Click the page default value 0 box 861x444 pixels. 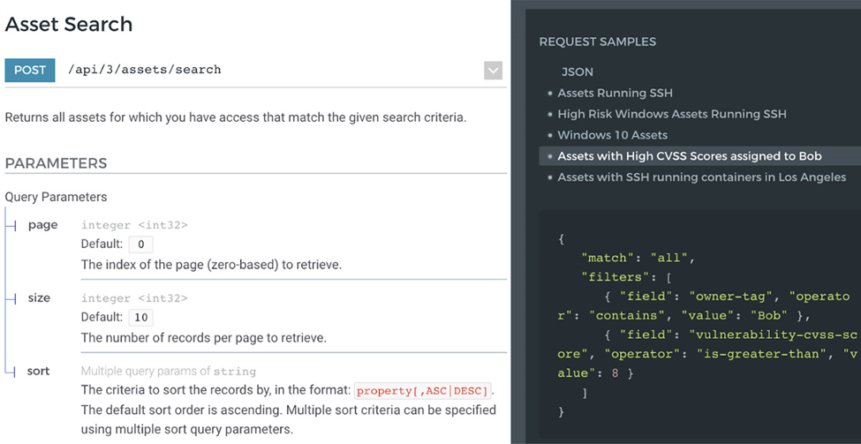(140, 245)
